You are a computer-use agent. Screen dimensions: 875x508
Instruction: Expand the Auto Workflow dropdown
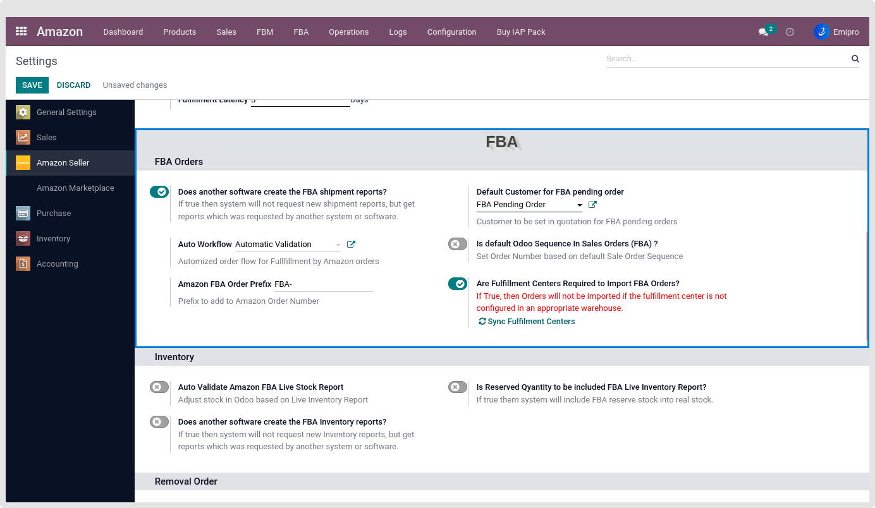pyautogui.click(x=338, y=245)
